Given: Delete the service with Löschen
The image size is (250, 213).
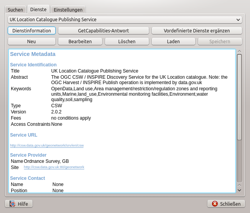Looking at the screenshot, I should click(127, 41).
